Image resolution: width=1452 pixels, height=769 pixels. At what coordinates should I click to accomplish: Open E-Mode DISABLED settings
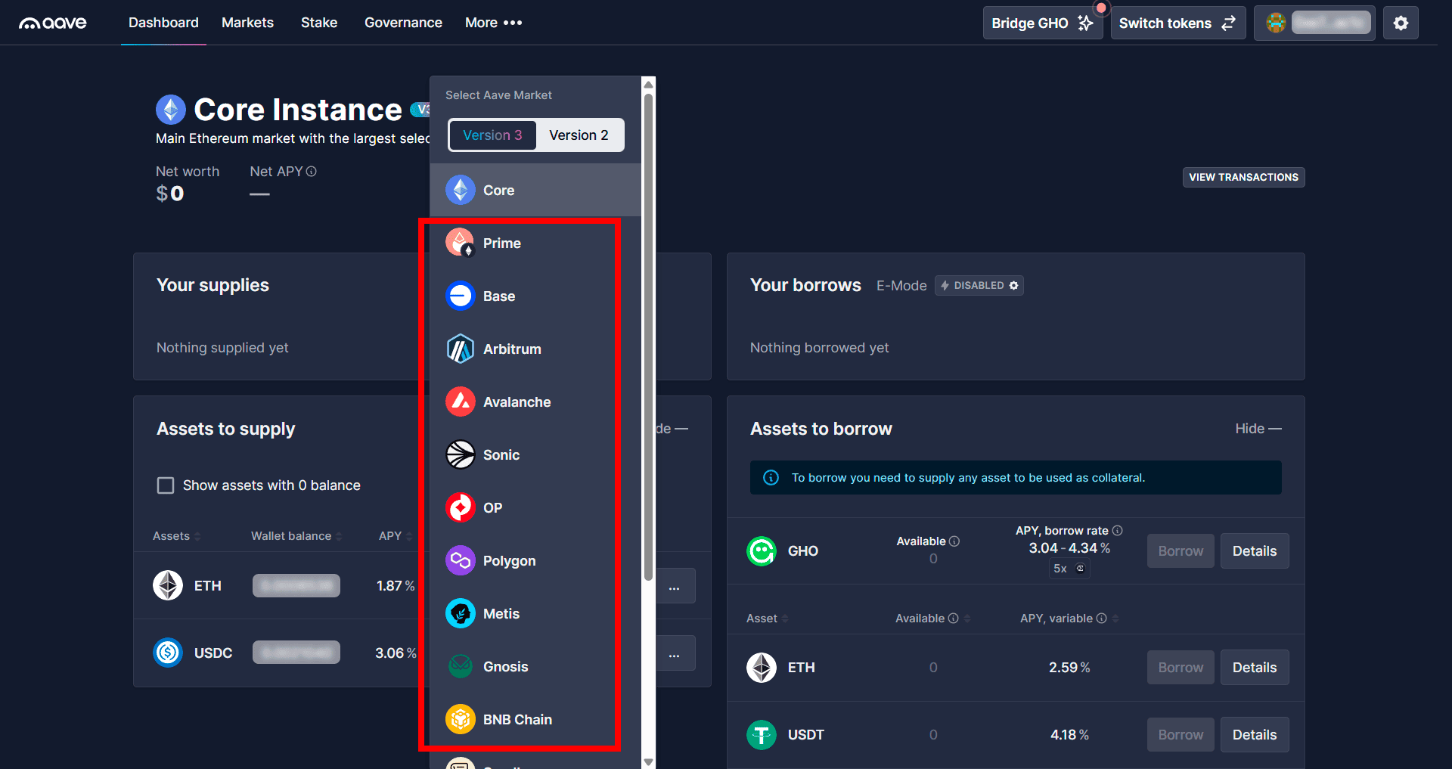point(979,286)
